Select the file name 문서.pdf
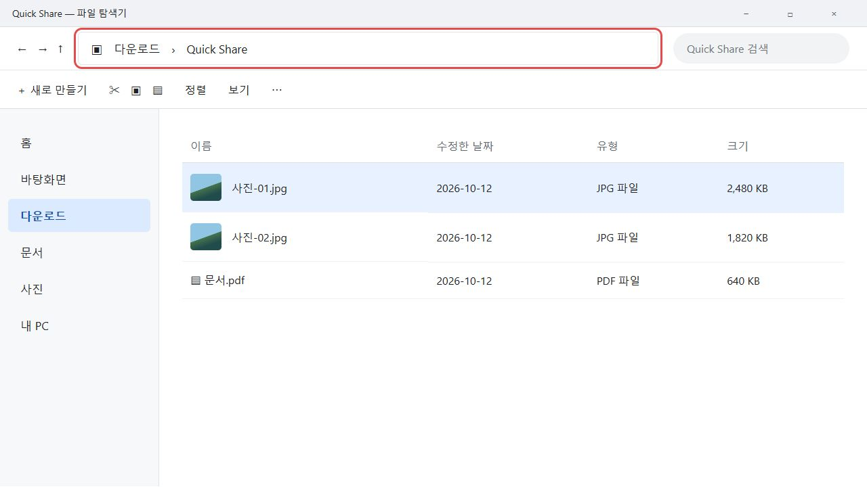867x487 pixels. 224,281
